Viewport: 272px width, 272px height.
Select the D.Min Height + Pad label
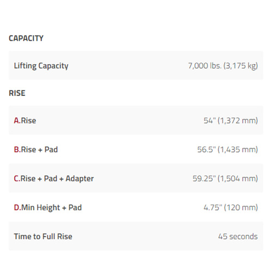tap(48, 208)
